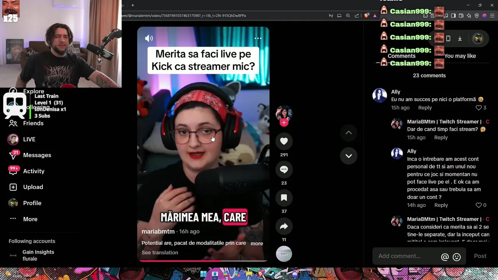Click TikTok desktop download arrow icon
The height and width of the screenshot is (280, 498).
click(x=460, y=38)
